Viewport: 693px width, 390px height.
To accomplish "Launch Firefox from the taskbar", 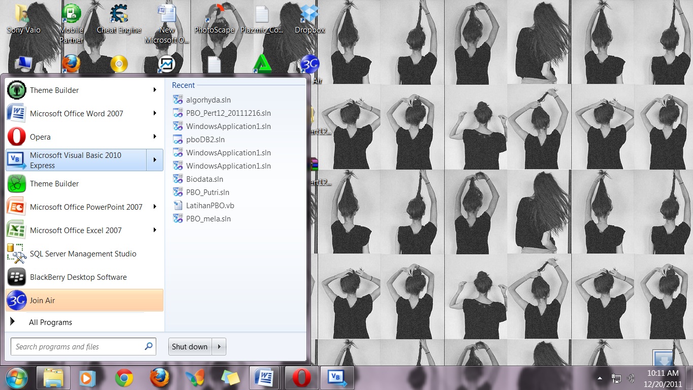I will [159, 378].
